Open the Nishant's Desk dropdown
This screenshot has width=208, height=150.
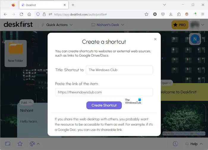(108, 25)
